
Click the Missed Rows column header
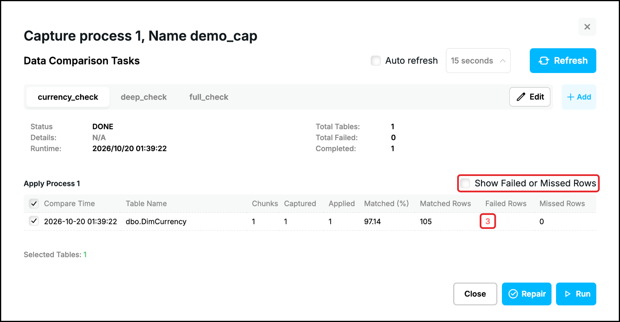pos(562,203)
